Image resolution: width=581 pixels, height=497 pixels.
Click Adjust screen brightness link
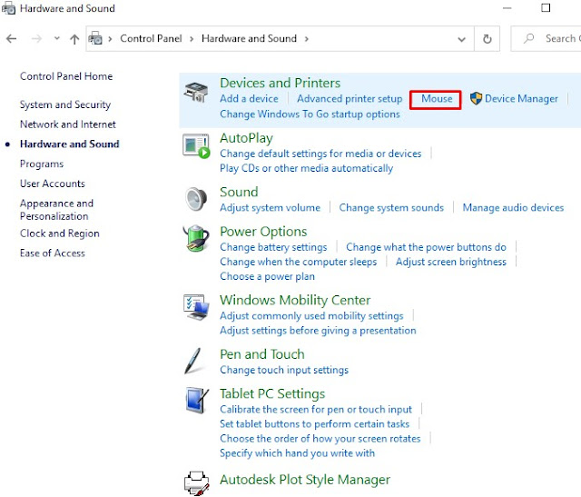click(451, 262)
